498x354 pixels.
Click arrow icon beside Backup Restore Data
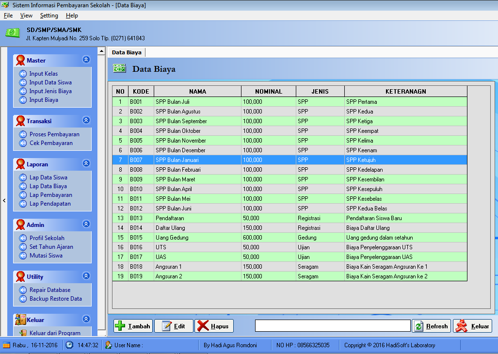pyautogui.click(x=23, y=299)
